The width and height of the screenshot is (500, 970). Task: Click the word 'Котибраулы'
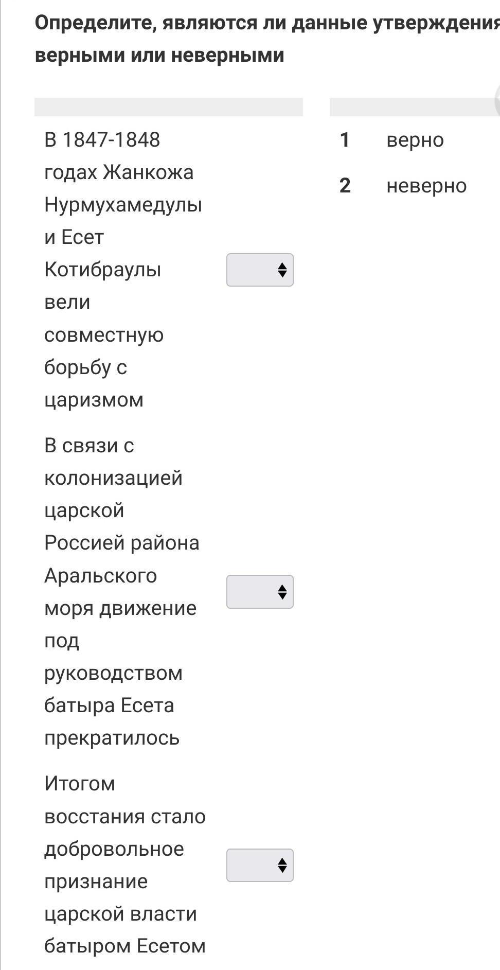pyautogui.click(x=102, y=270)
